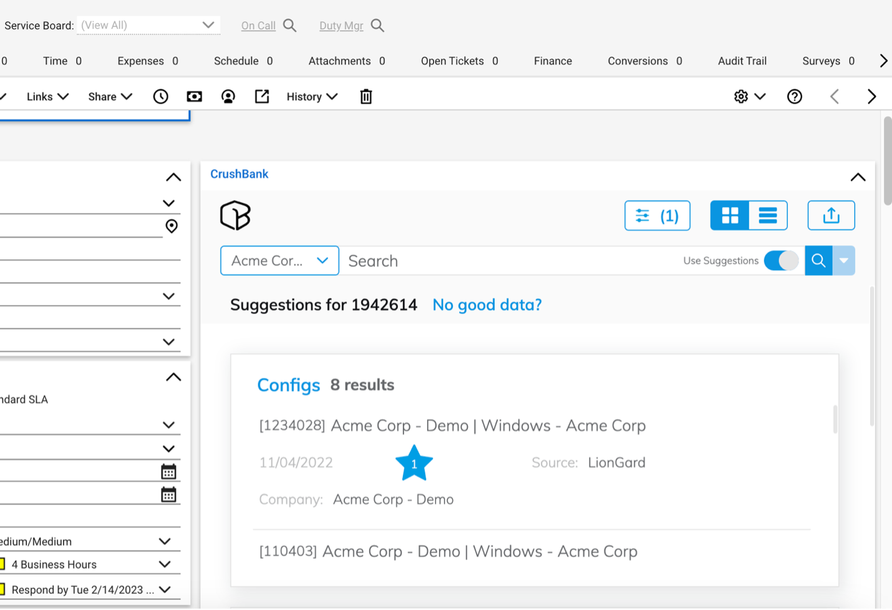The height and width of the screenshot is (610, 892).
Task: Click the map location pin icon
Action: point(172,226)
